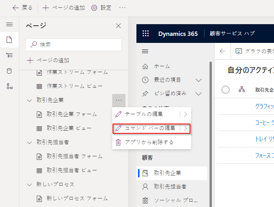The image size is (274, 207).
Task: Click the chart icon beside グラフの表示
Action: coord(239,51)
